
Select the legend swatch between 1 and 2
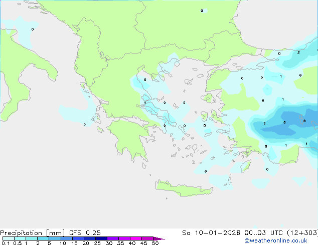(32, 238)
